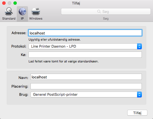Screen dimensions: 153x119
Task: Open the Brug Generel PostScript-printer dropdown
Action: [86, 94]
